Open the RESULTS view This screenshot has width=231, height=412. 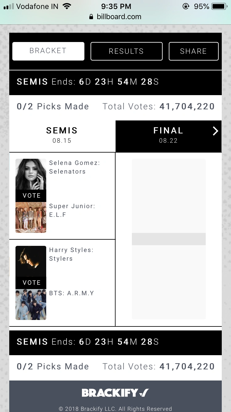126,51
